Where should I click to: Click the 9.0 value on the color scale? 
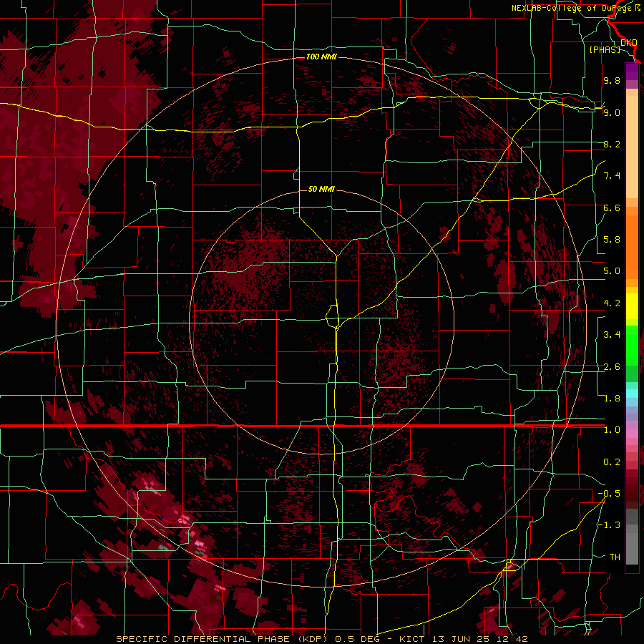(612, 112)
